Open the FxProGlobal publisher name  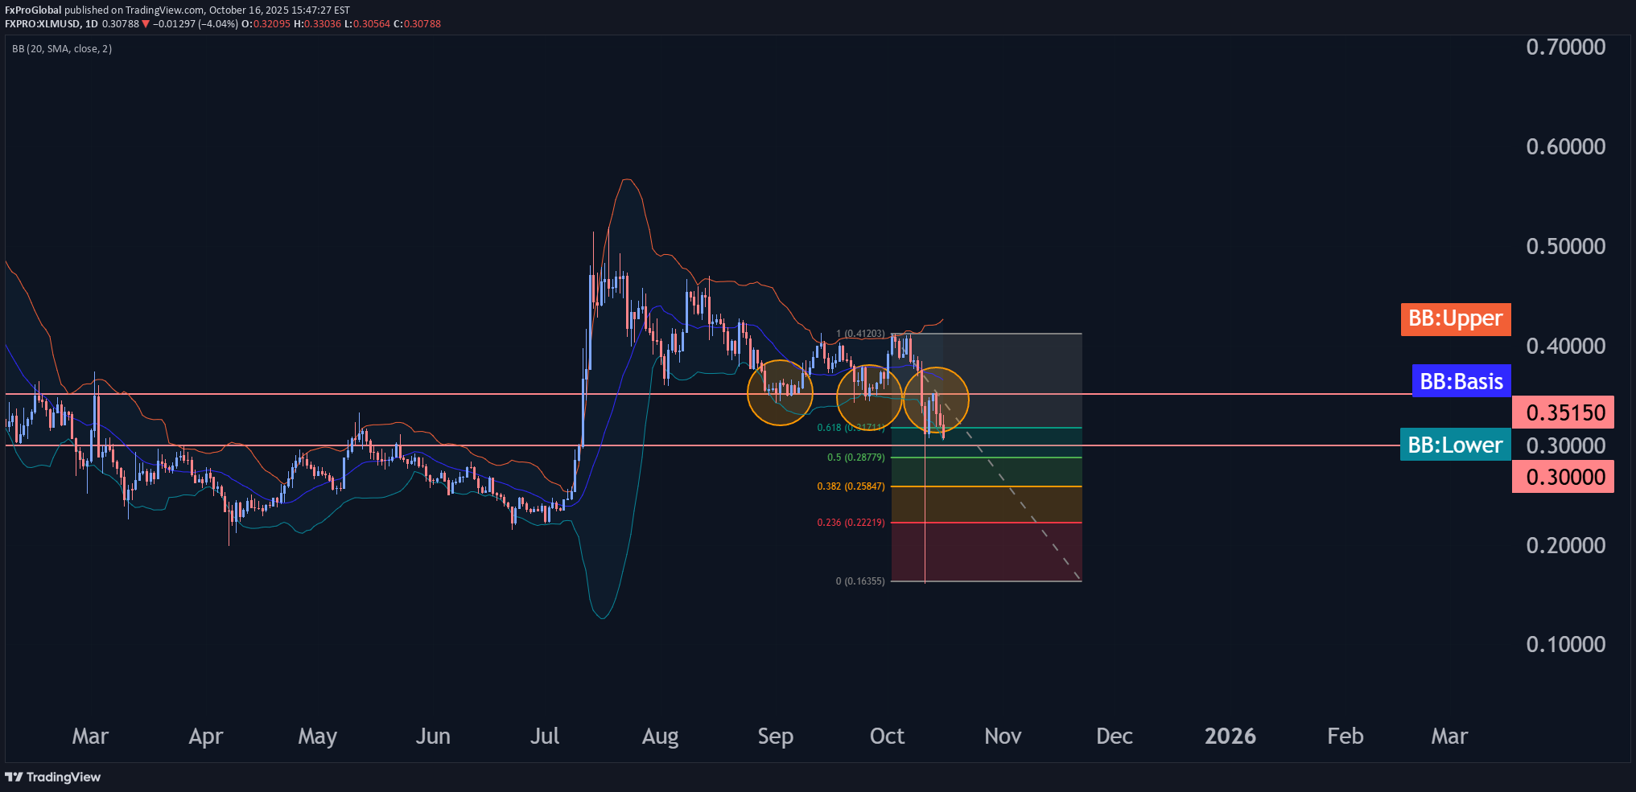(x=33, y=10)
